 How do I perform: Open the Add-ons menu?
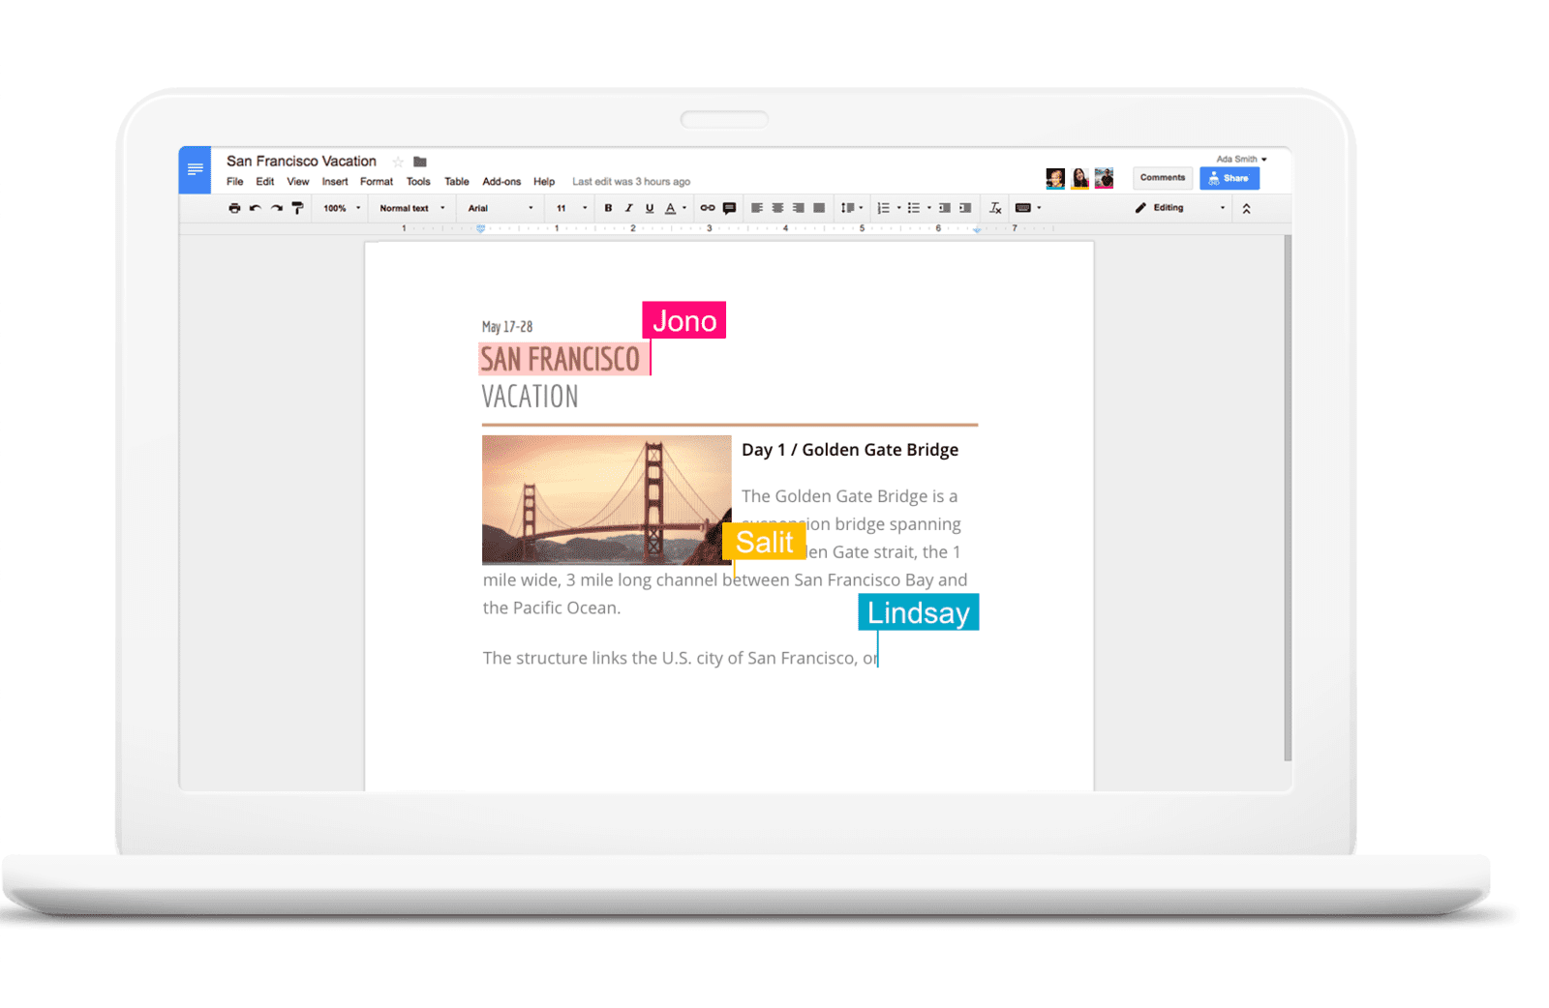pos(501,182)
